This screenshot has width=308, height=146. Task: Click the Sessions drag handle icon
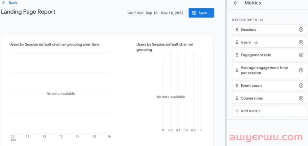(237, 30)
